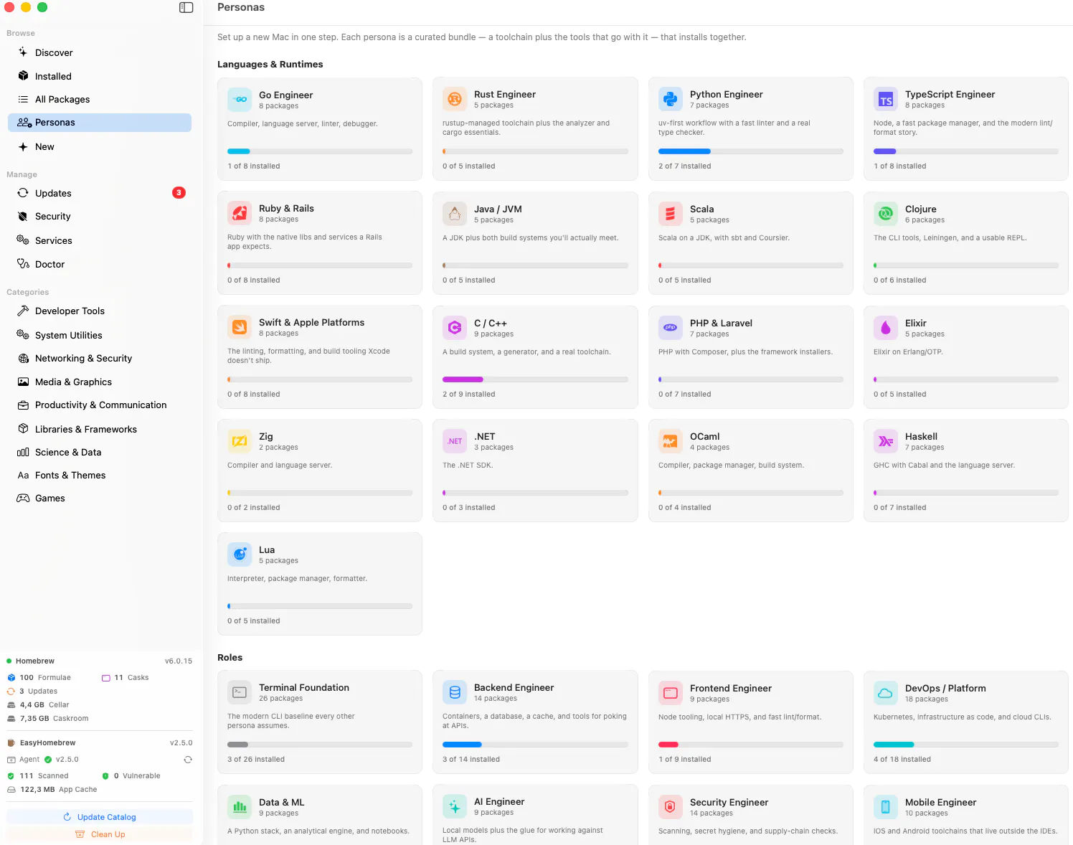
Task: Click the C / C++ progress bar
Action: (535, 379)
